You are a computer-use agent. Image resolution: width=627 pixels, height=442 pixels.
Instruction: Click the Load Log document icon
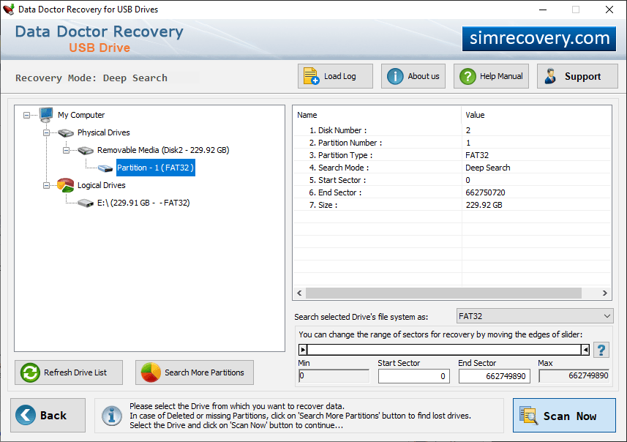coord(311,76)
